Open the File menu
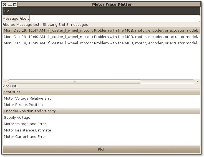The image size is (204, 157). coord(7,11)
